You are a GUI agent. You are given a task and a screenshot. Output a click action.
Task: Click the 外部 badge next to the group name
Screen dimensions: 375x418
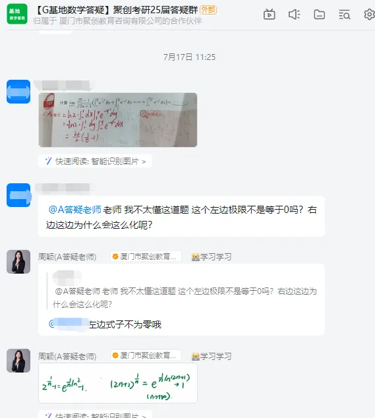[208, 10]
